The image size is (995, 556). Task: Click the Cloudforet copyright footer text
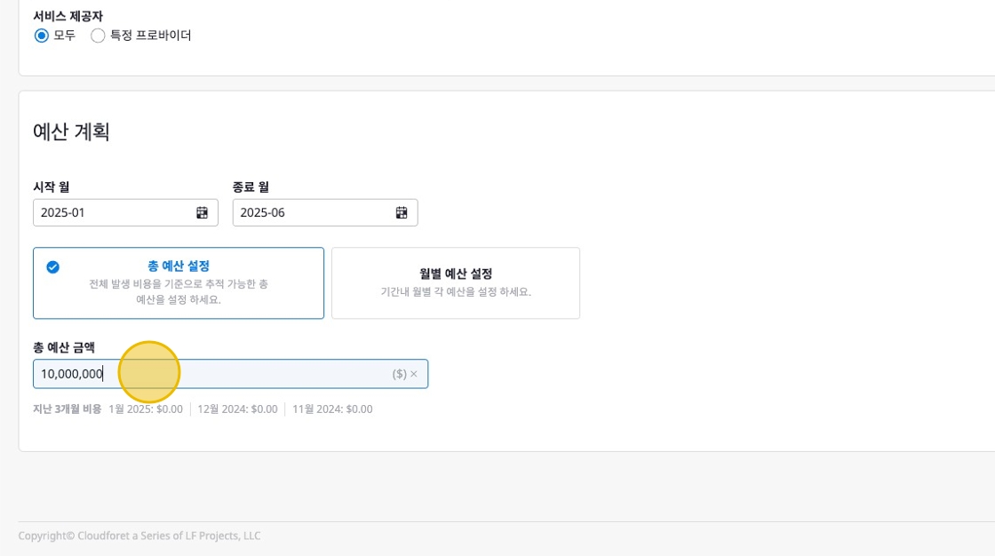[x=139, y=536]
